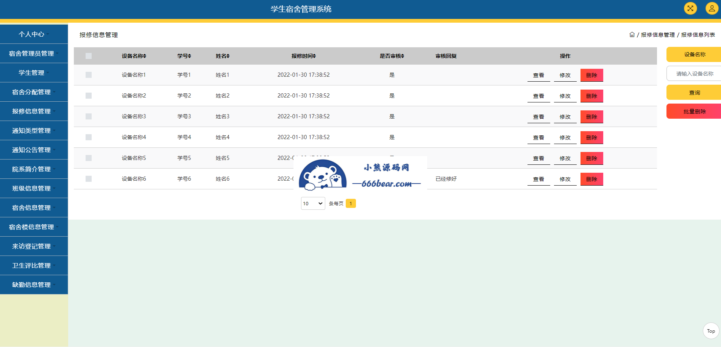The height and width of the screenshot is (347, 721).
Task: Click red 删除 button for 设备名称5
Action: [591, 158]
